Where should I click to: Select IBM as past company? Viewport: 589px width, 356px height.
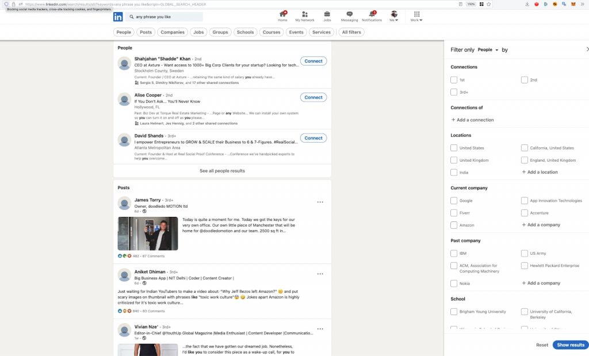coord(454,254)
